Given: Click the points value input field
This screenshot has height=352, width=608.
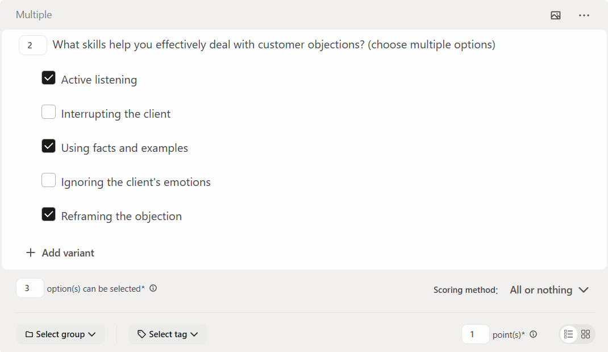Looking at the screenshot, I should (475, 334).
